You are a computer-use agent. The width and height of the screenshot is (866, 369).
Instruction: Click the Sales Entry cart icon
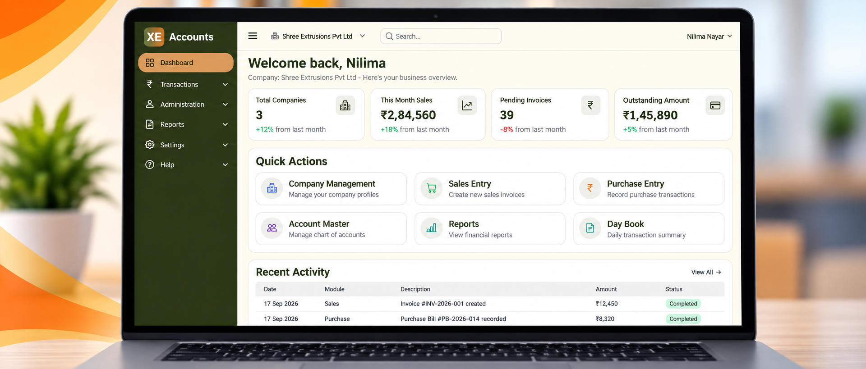tap(432, 188)
